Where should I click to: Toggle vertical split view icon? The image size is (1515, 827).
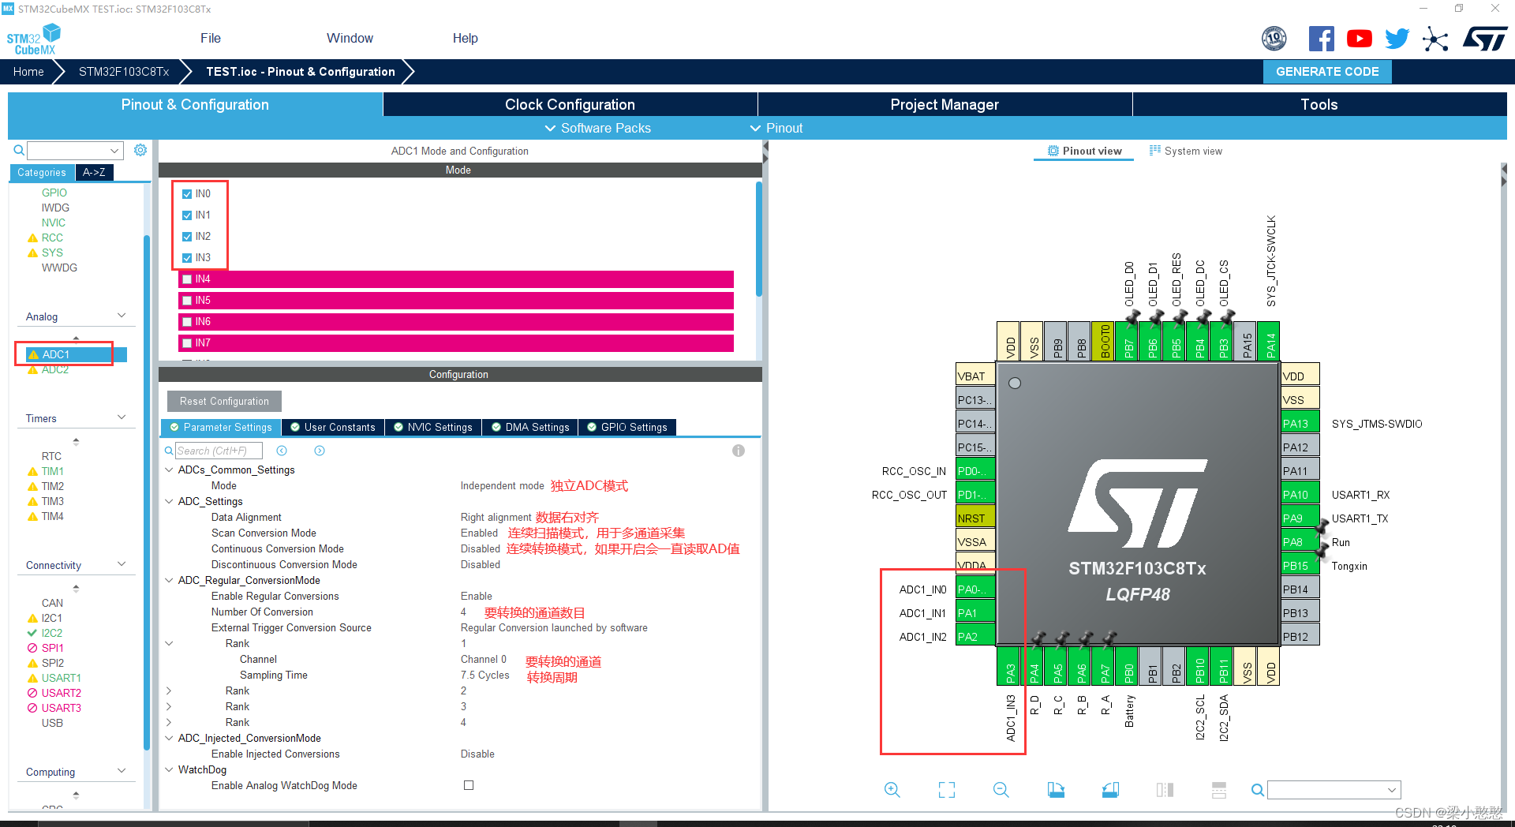coord(1165,790)
